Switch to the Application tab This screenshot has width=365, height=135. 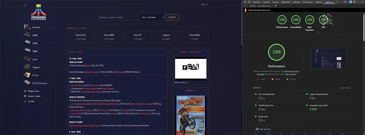286,2
